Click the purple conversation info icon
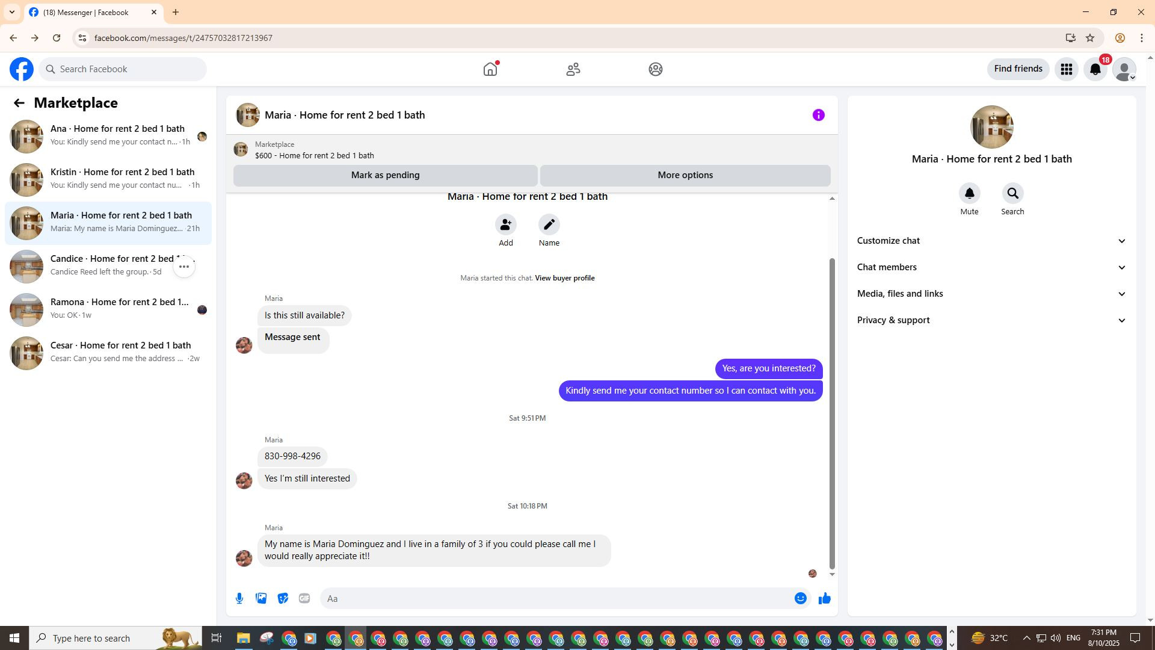 tap(818, 115)
